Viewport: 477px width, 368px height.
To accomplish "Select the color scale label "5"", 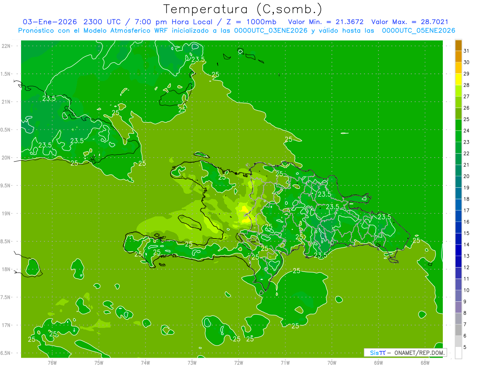I will [x=465, y=347].
